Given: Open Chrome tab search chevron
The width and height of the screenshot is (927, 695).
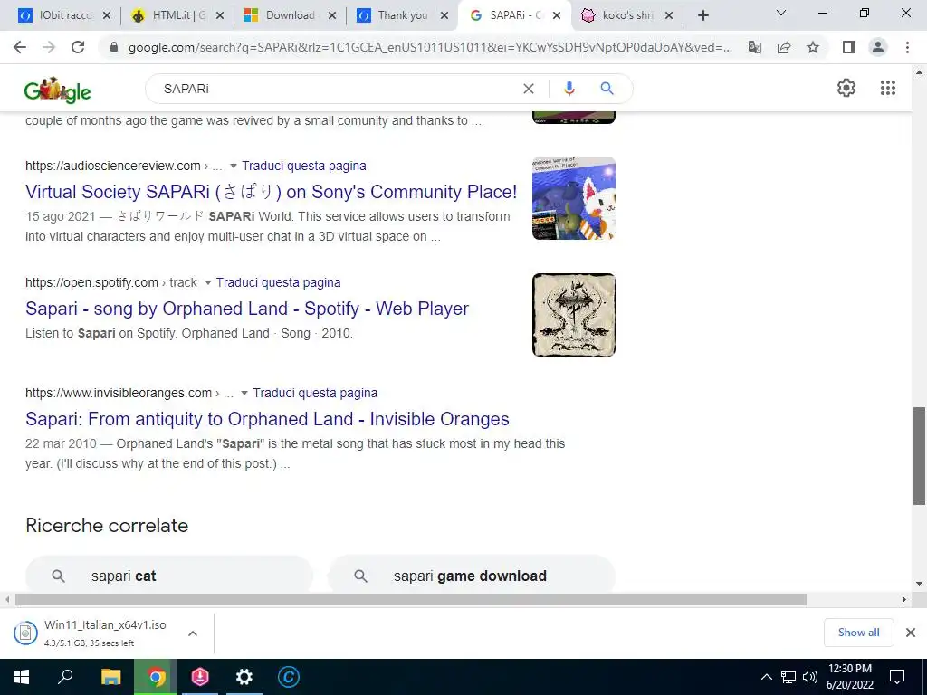Looking at the screenshot, I should coord(781,13).
